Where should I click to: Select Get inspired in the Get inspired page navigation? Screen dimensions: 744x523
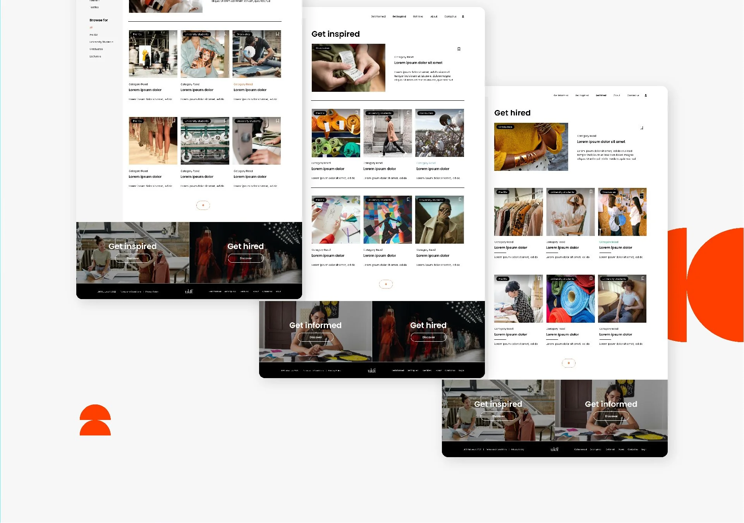[399, 17]
